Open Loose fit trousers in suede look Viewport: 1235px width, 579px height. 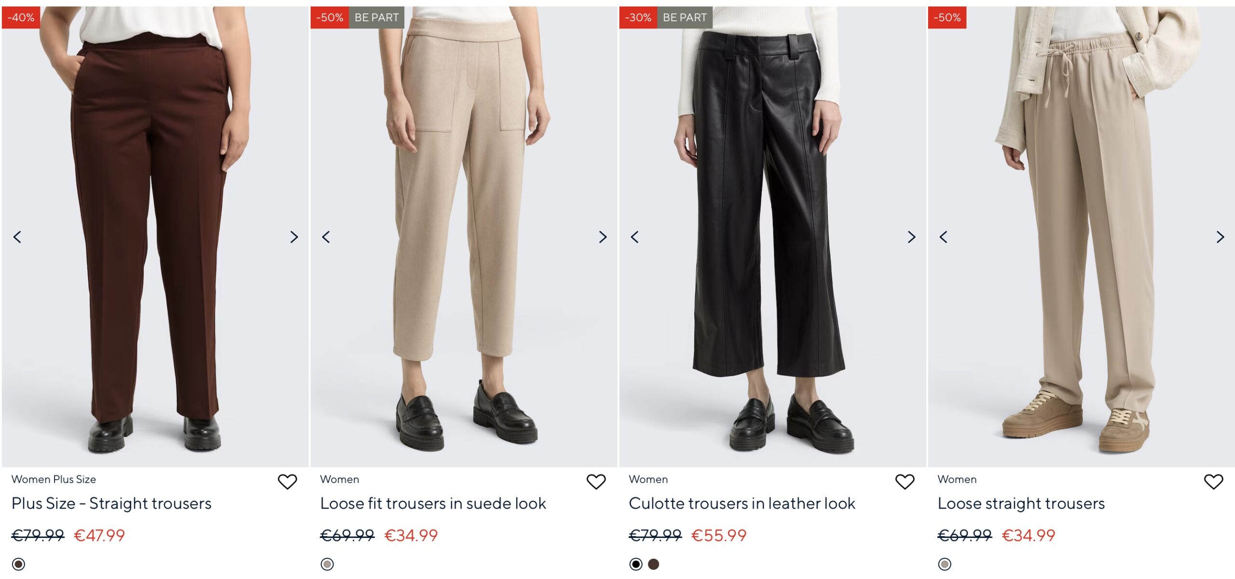click(433, 503)
